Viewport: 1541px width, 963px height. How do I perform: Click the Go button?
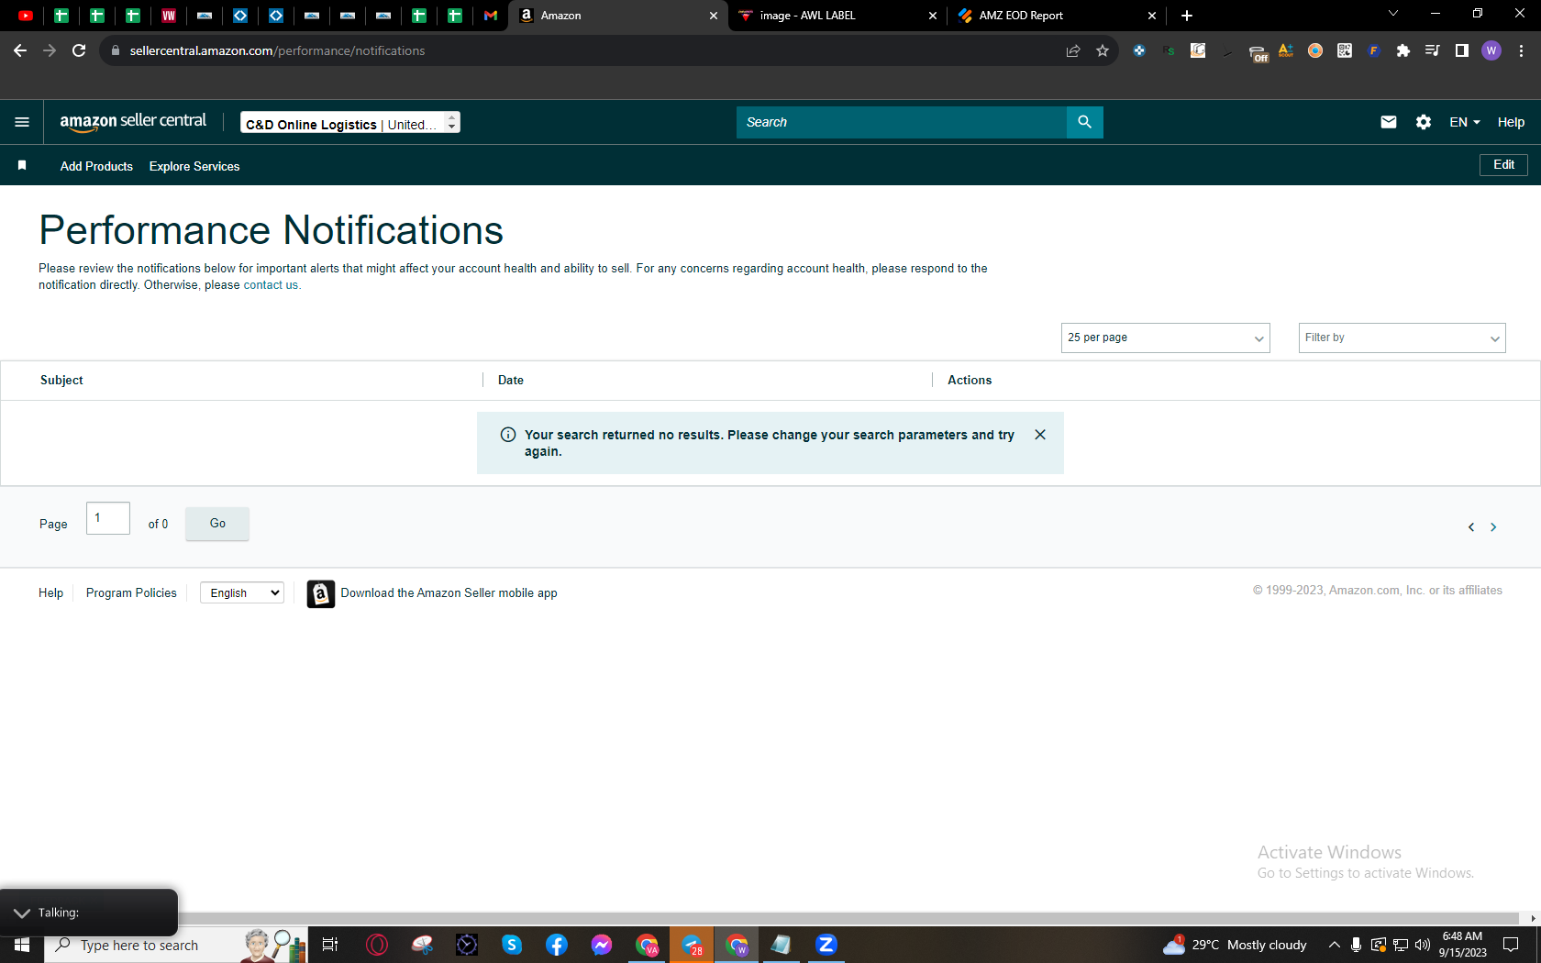pos(217,524)
